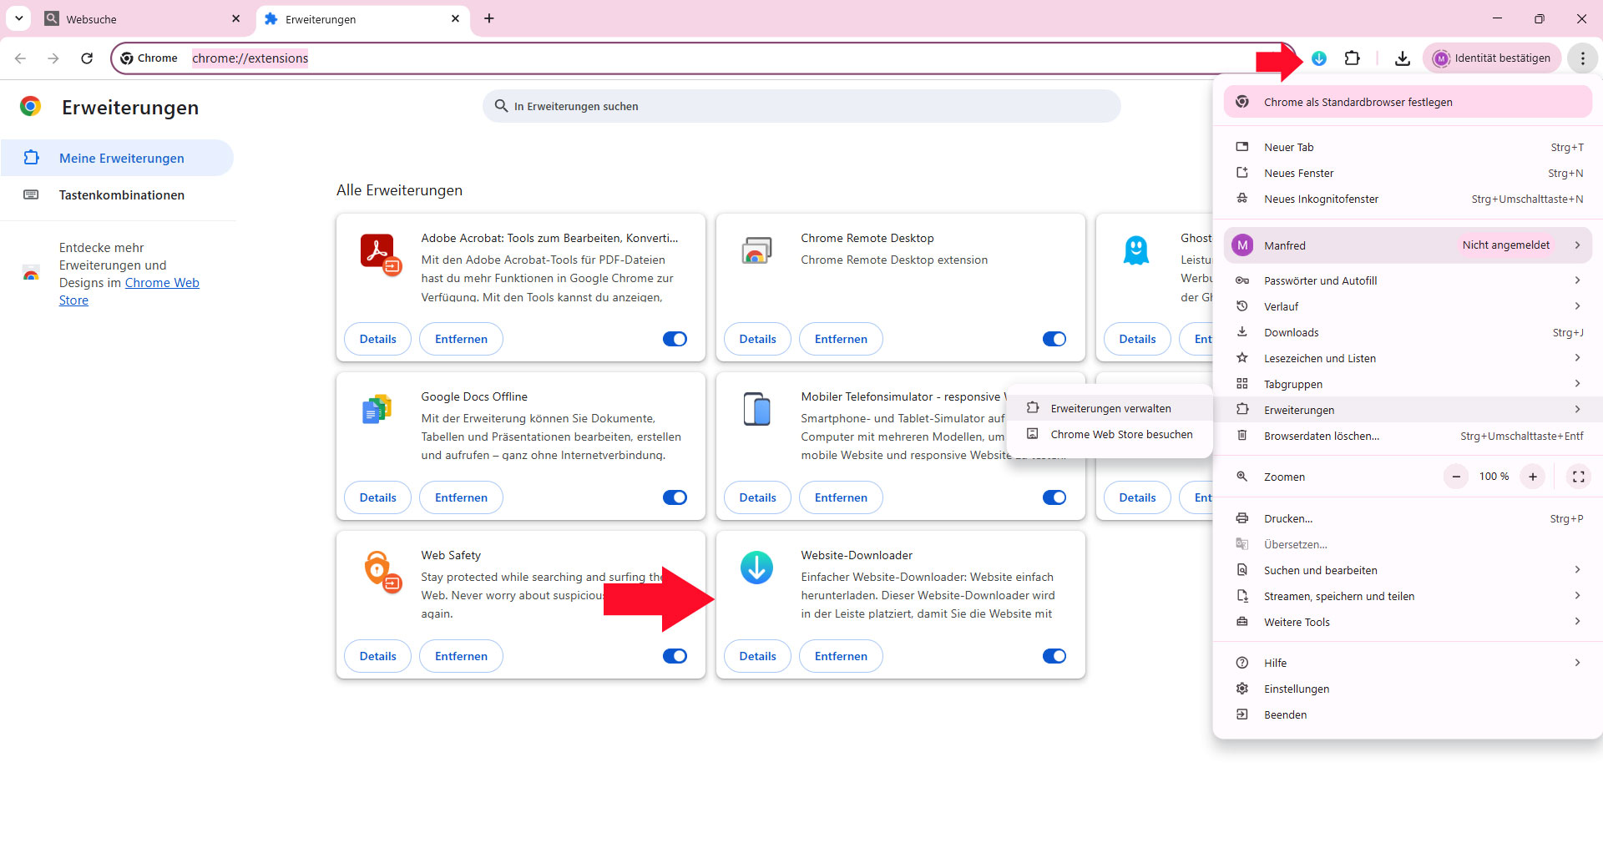The image size is (1603, 853).
Task: Reload the current page
Action: tap(87, 58)
